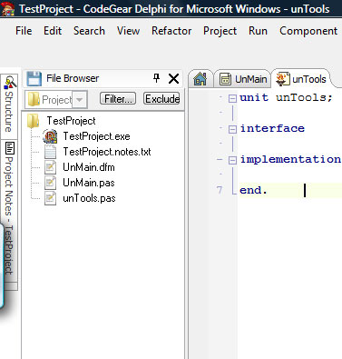Click the UnMain.pas file icon
This screenshot has width=342, height=359.
(50, 183)
